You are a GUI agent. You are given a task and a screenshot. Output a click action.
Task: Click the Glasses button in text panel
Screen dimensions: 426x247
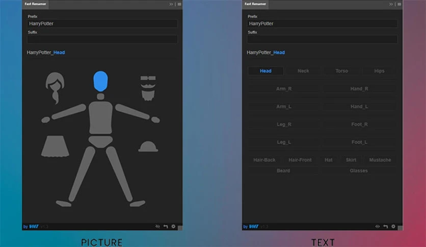(x=359, y=170)
